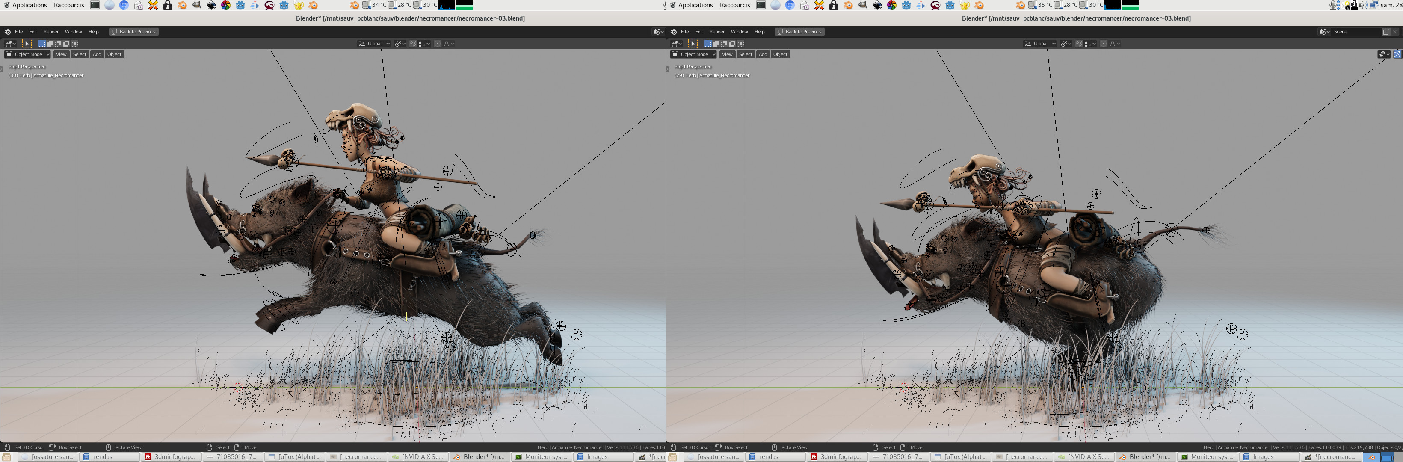Click the Scene name field
Viewport: 1403px width, 462px height.
tap(1356, 32)
